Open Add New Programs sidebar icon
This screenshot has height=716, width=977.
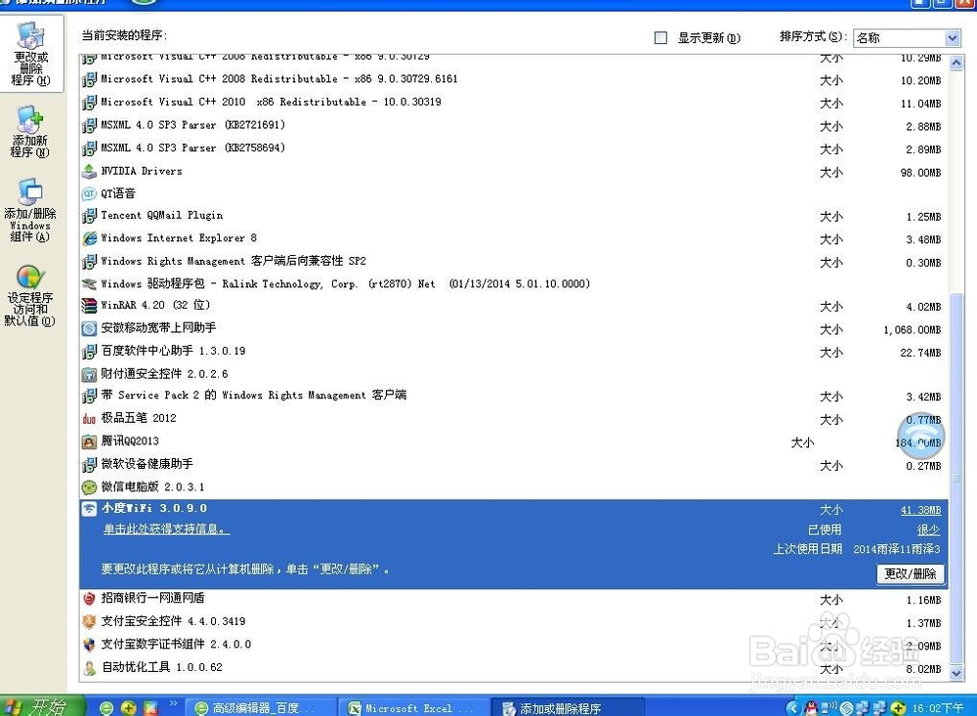click(30, 119)
